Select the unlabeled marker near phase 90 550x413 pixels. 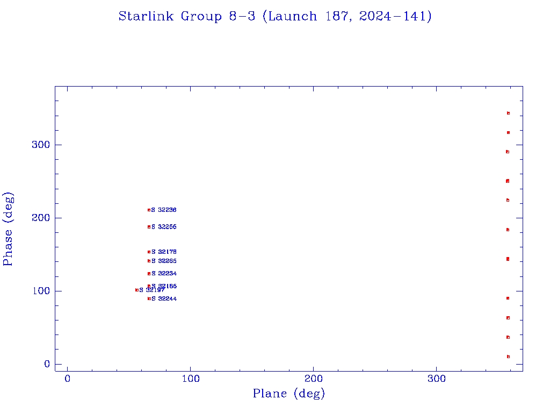(508, 298)
